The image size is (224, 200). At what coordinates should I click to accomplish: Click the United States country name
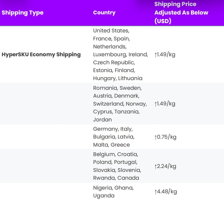coord(111,30)
